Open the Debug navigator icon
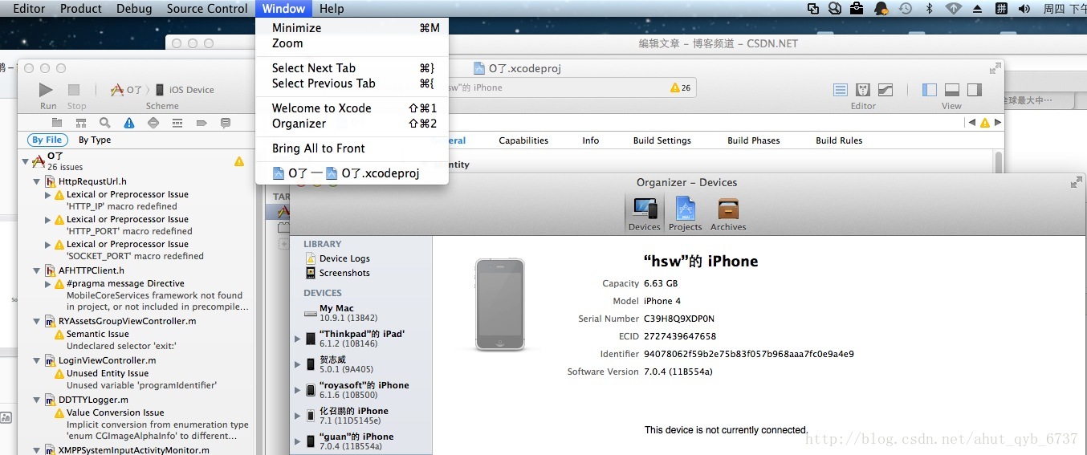This screenshot has width=1087, height=455. (x=177, y=123)
